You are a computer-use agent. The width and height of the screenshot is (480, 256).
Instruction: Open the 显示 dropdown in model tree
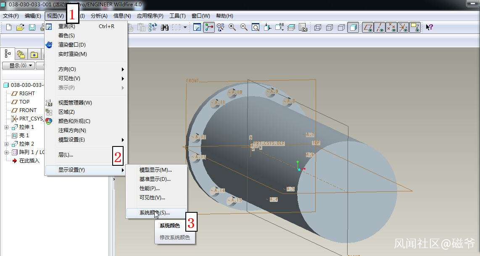pyautogui.click(x=18, y=65)
